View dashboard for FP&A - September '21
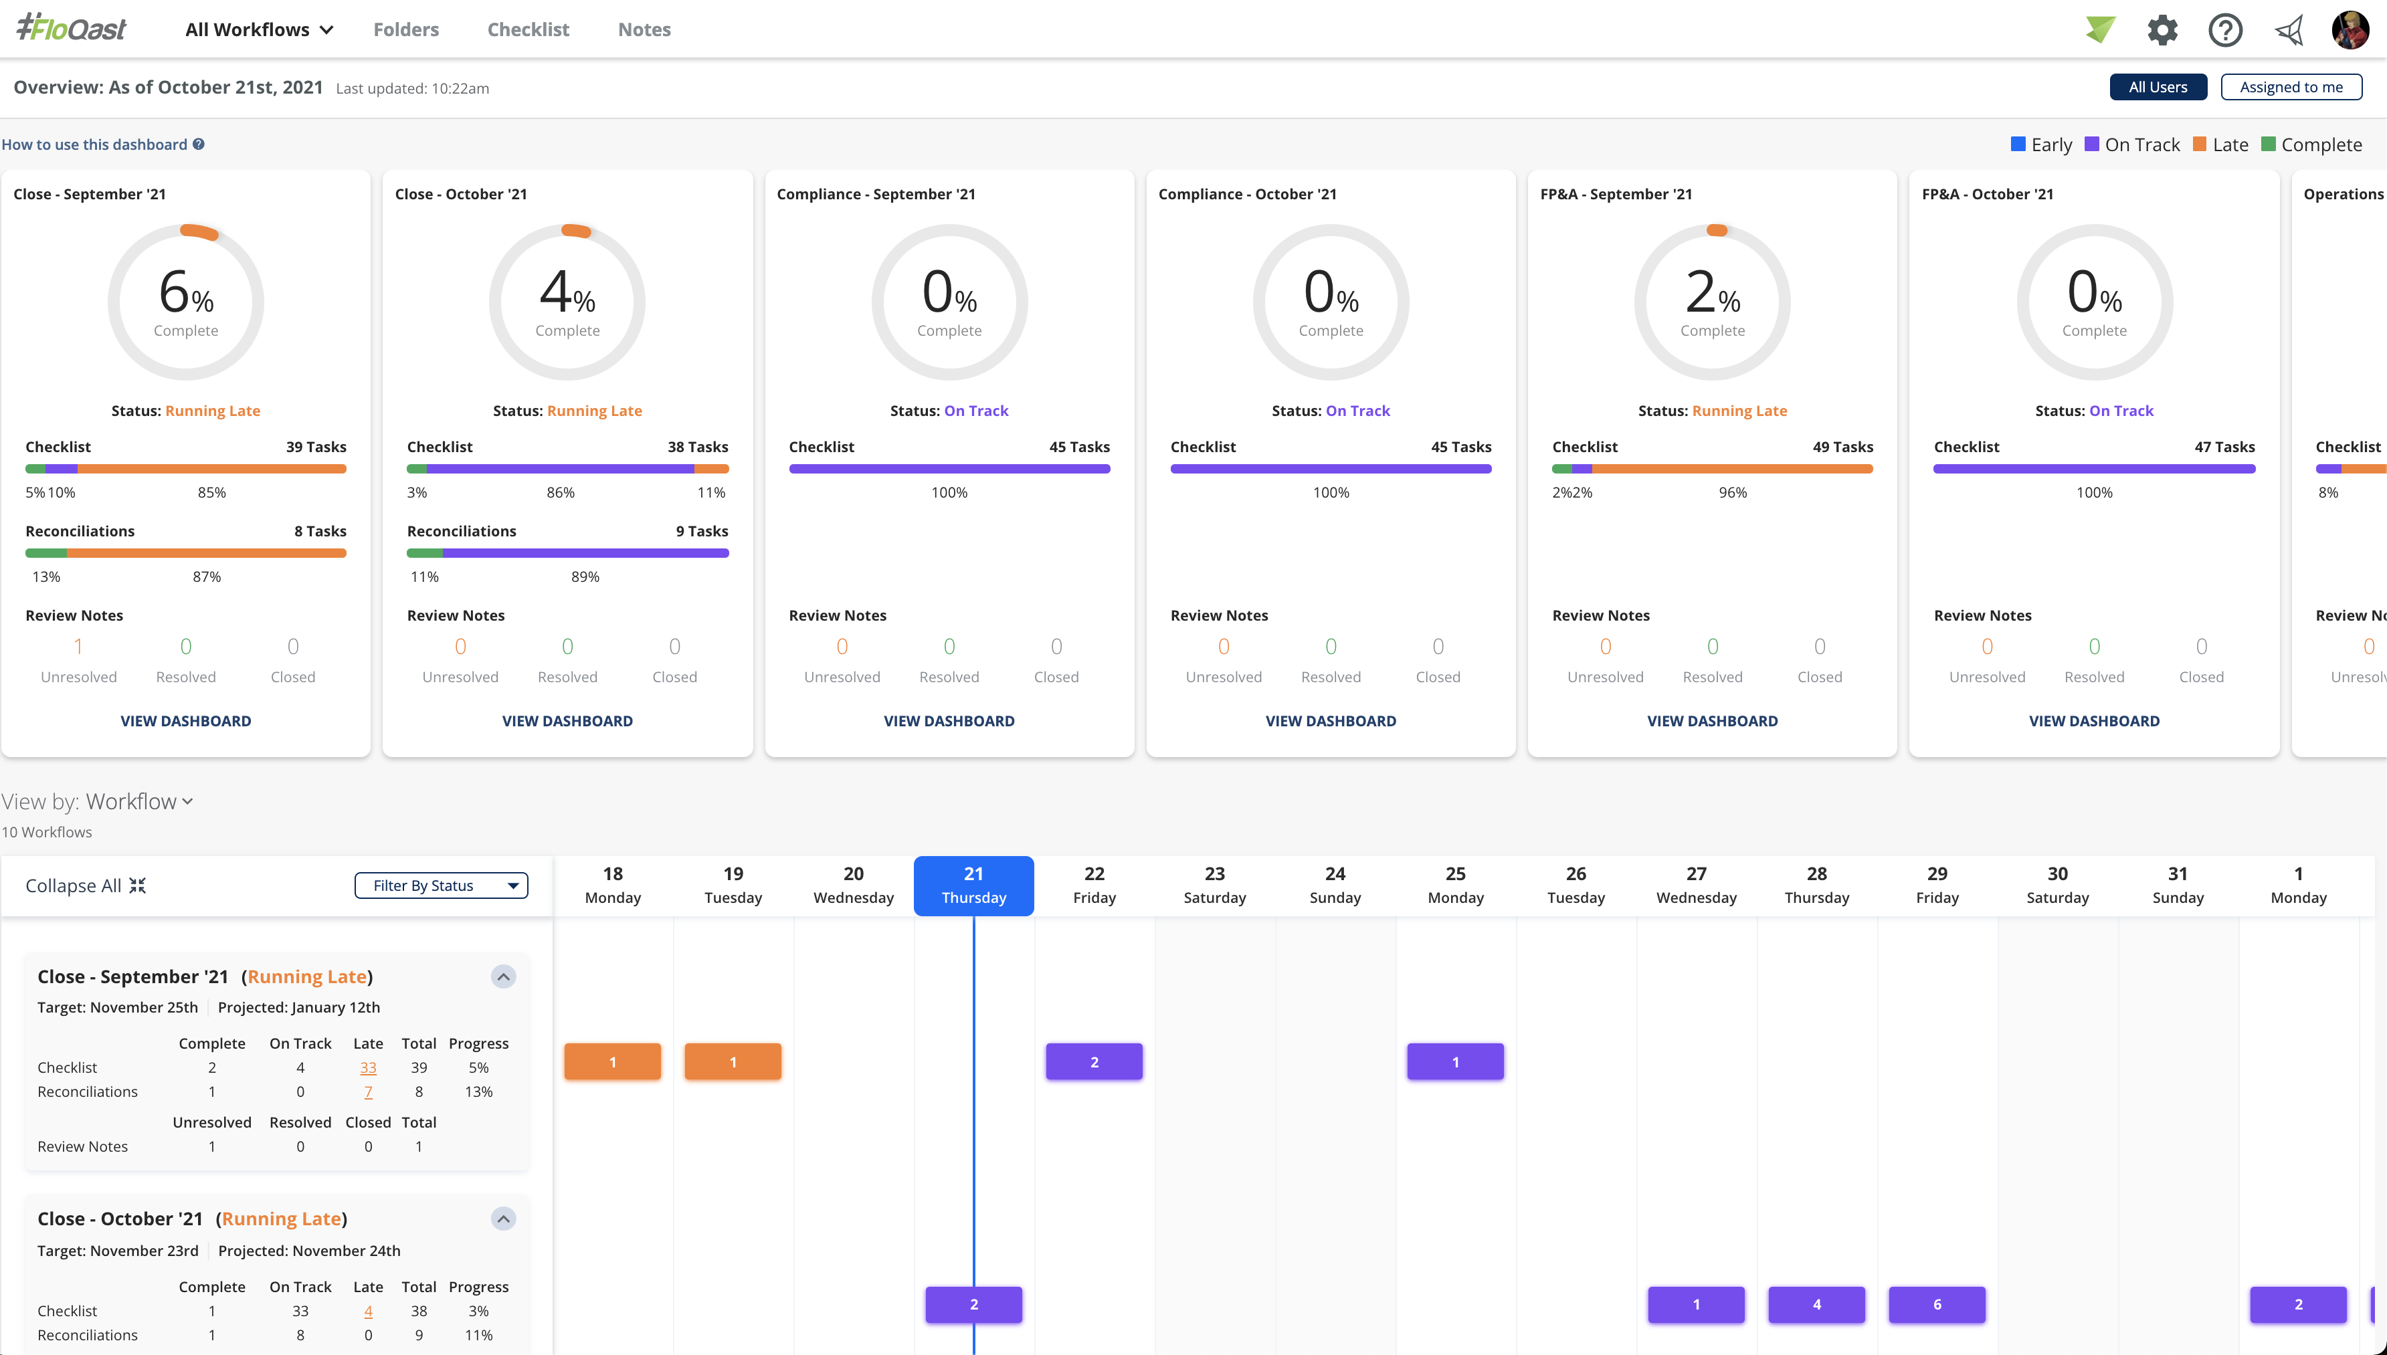2387x1355 pixels. coord(1711,720)
